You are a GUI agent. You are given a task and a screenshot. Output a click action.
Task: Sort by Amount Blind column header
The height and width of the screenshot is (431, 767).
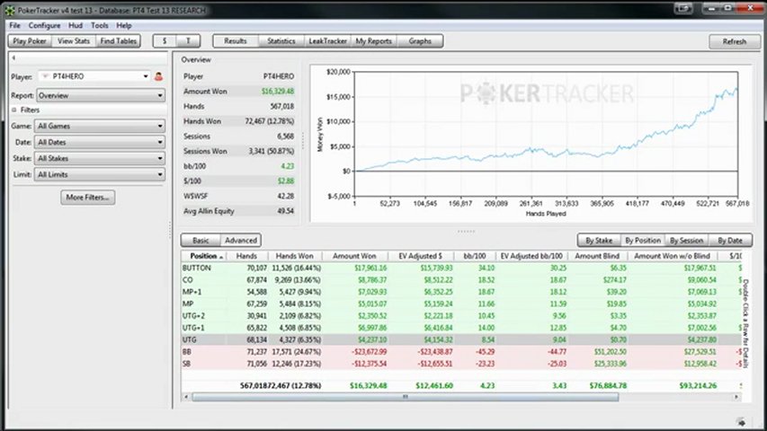pyautogui.click(x=597, y=256)
